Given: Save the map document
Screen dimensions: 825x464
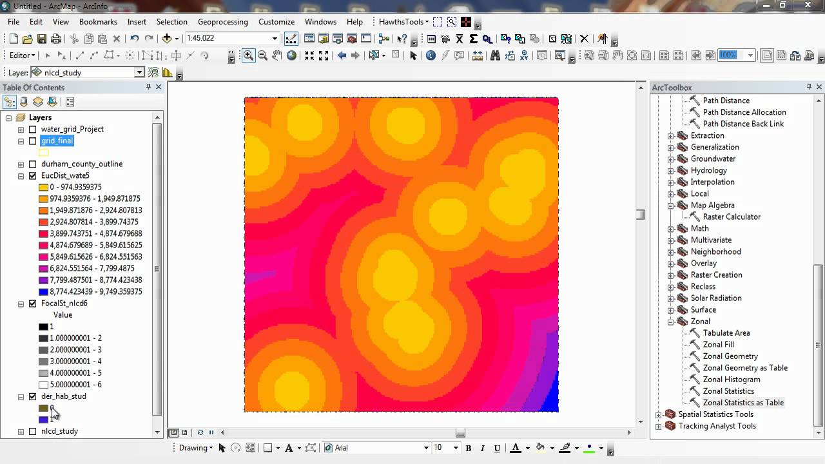Looking at the screenshot, I should pyautogui.click(x=42, y=39).
